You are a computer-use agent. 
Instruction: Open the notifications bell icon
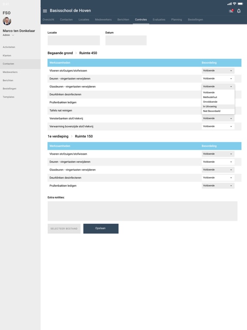click(x=239, y=11)
